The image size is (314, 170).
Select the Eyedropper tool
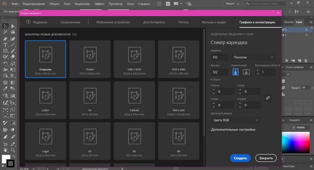5,89
